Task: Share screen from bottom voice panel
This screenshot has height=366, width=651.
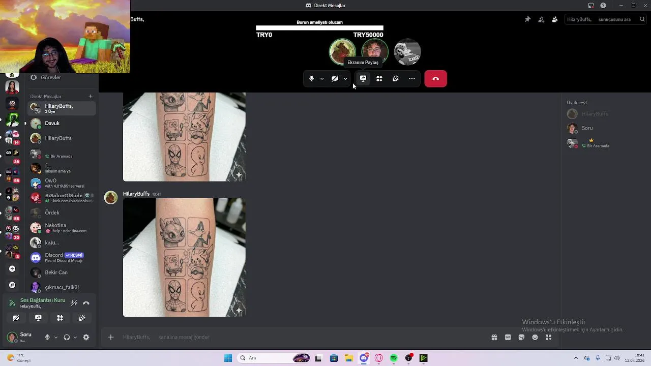Action: pyautogui.click(x=38, y=318)
